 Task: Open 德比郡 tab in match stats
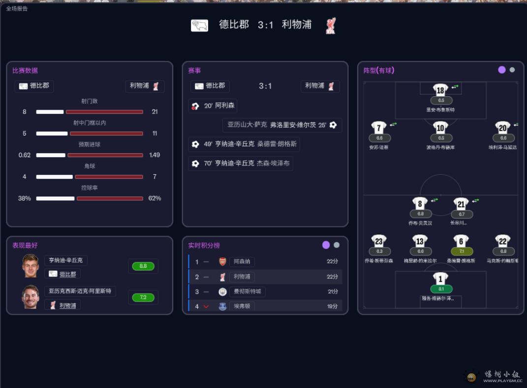pyautogui.click(x=34, y=86)
